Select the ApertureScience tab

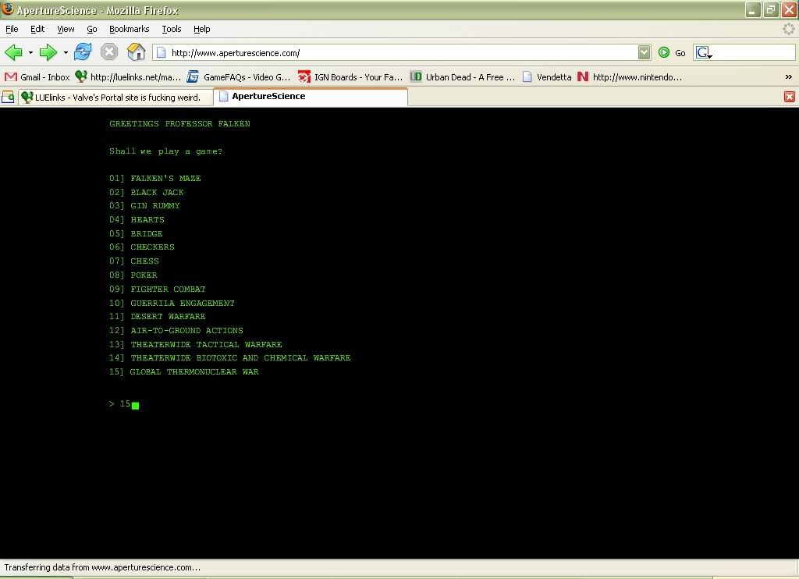tap(311, 96)
